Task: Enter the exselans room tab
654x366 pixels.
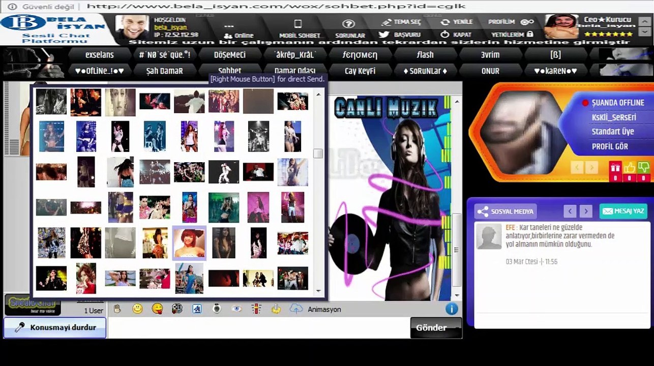Action: (100, 54)
